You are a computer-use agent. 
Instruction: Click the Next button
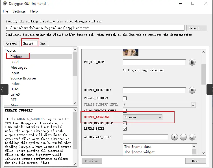pyautogui.click(x=195, y=161)
